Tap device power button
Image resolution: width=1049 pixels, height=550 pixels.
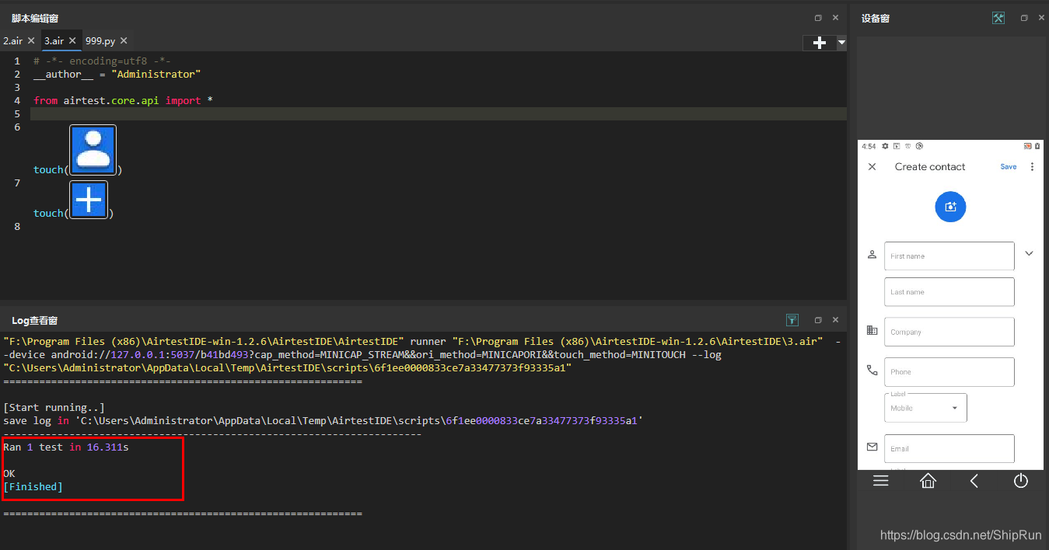coord(1021,481)
